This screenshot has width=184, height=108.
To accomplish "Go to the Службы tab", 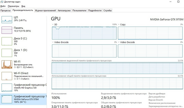I will coord(108,11).
